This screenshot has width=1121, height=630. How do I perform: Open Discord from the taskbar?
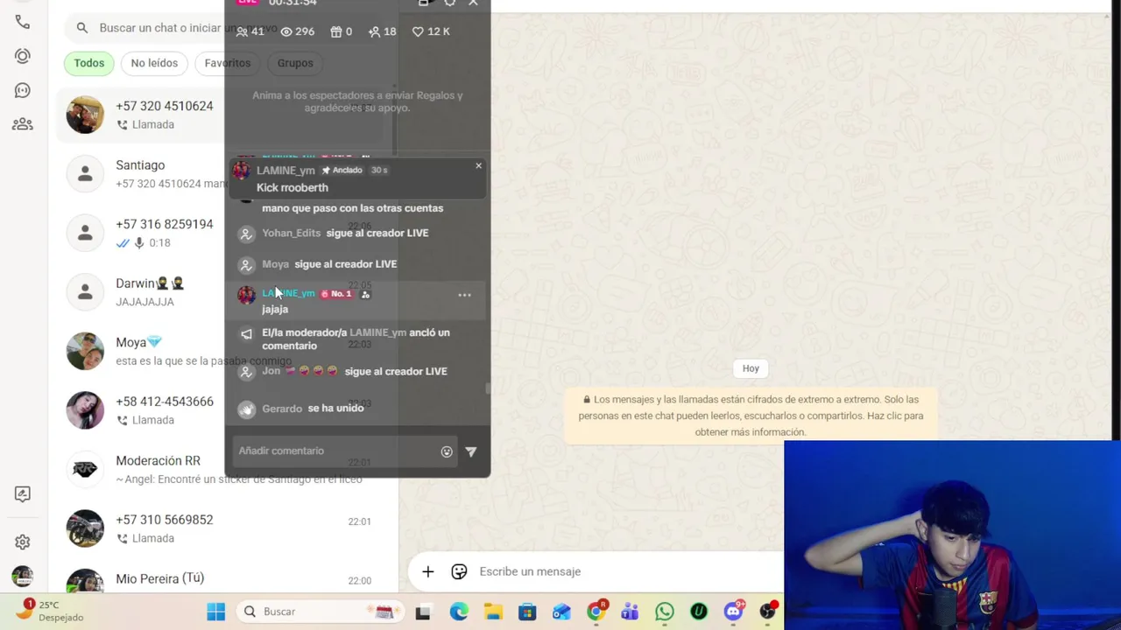pyautogui.click(x=734, y=611)
